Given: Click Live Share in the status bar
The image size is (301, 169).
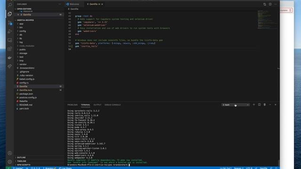Looking at the screenshot, I should pyautogui.click(x=65, y=168).
